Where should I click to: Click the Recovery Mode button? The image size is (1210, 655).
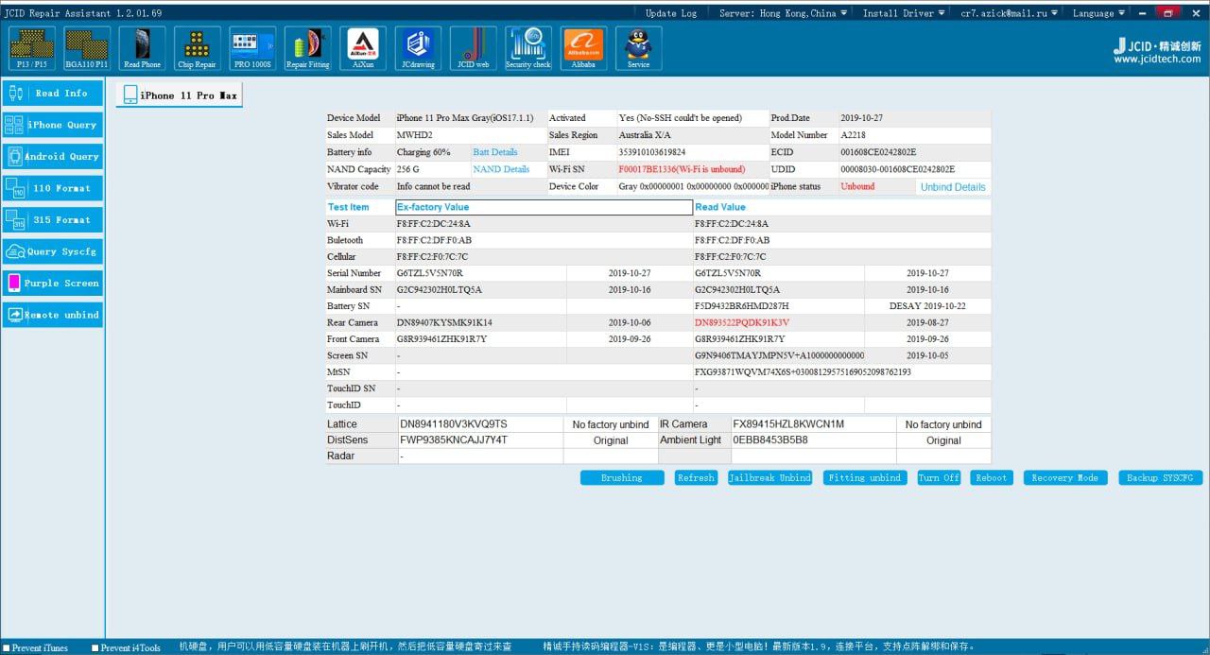(1065, 478)
